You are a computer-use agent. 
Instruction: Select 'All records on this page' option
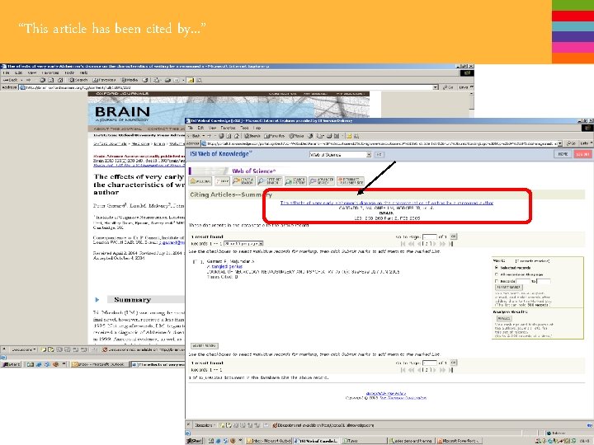tap(497, 274)
